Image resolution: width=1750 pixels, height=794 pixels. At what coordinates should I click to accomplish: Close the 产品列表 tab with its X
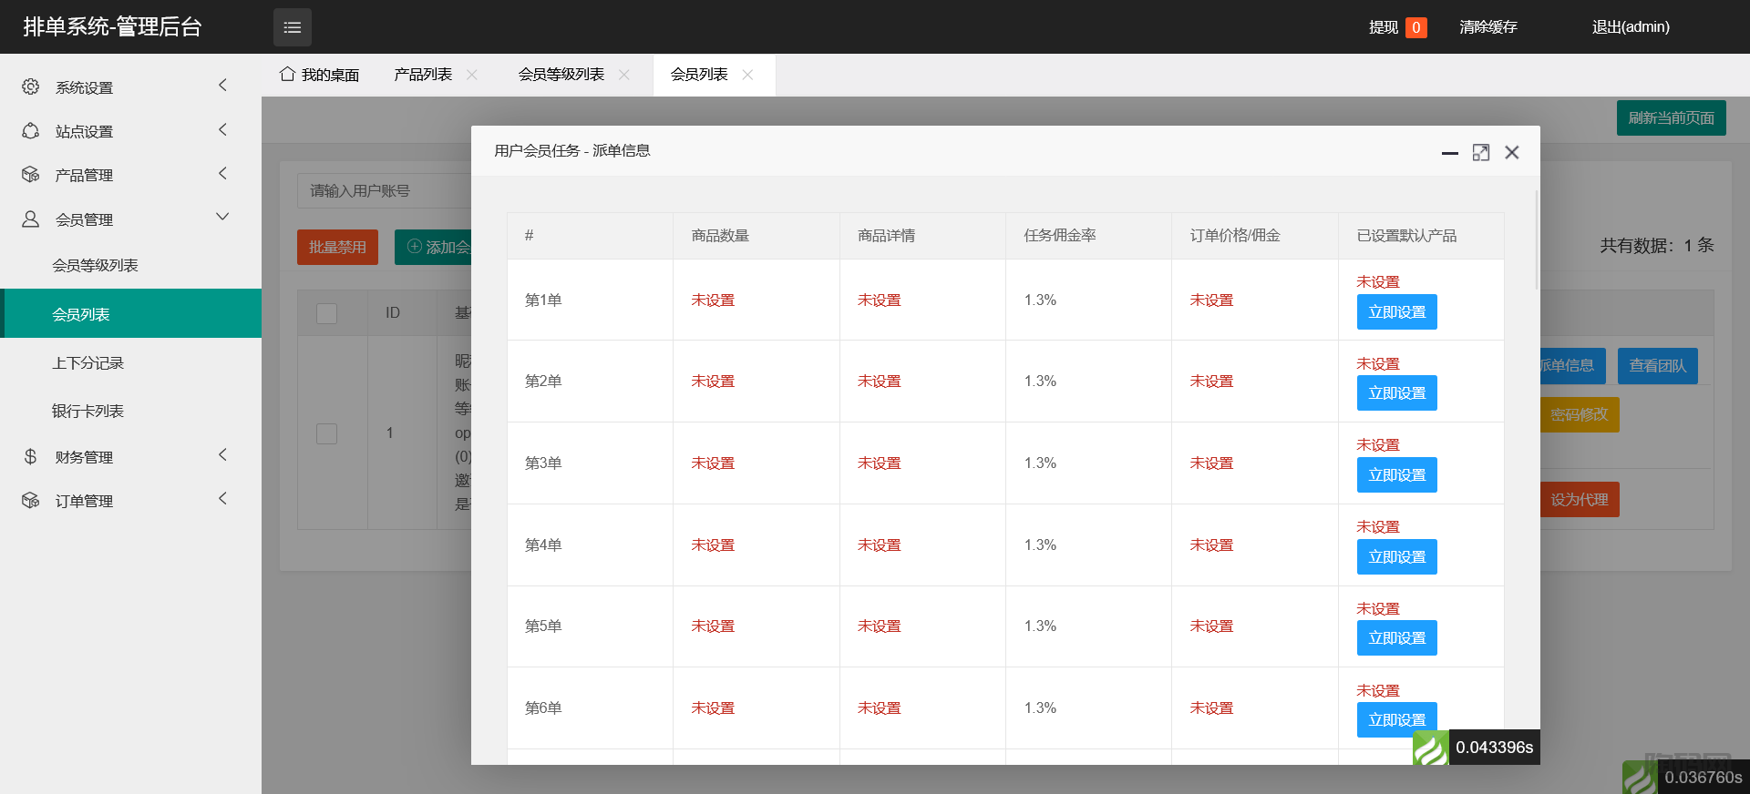tap(472, 75)
